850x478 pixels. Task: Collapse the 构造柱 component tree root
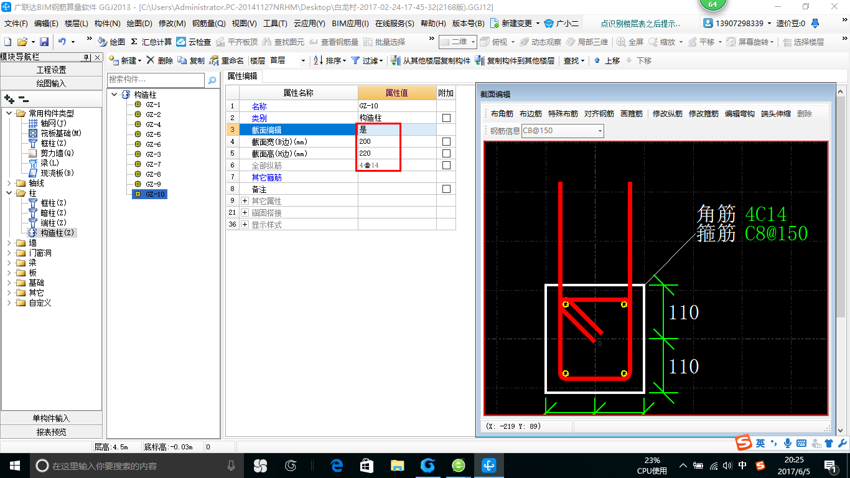click(x=114, y=95)
